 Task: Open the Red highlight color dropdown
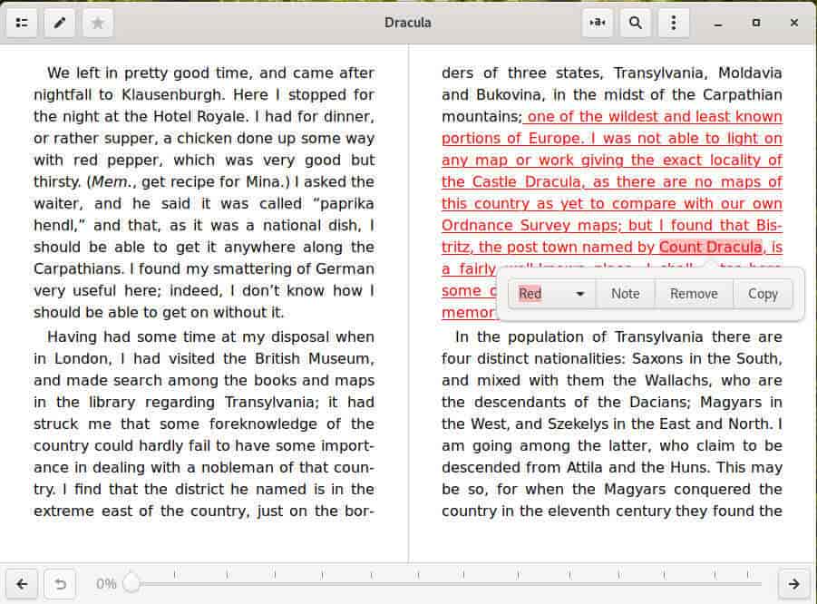click(x=552, y=294)
